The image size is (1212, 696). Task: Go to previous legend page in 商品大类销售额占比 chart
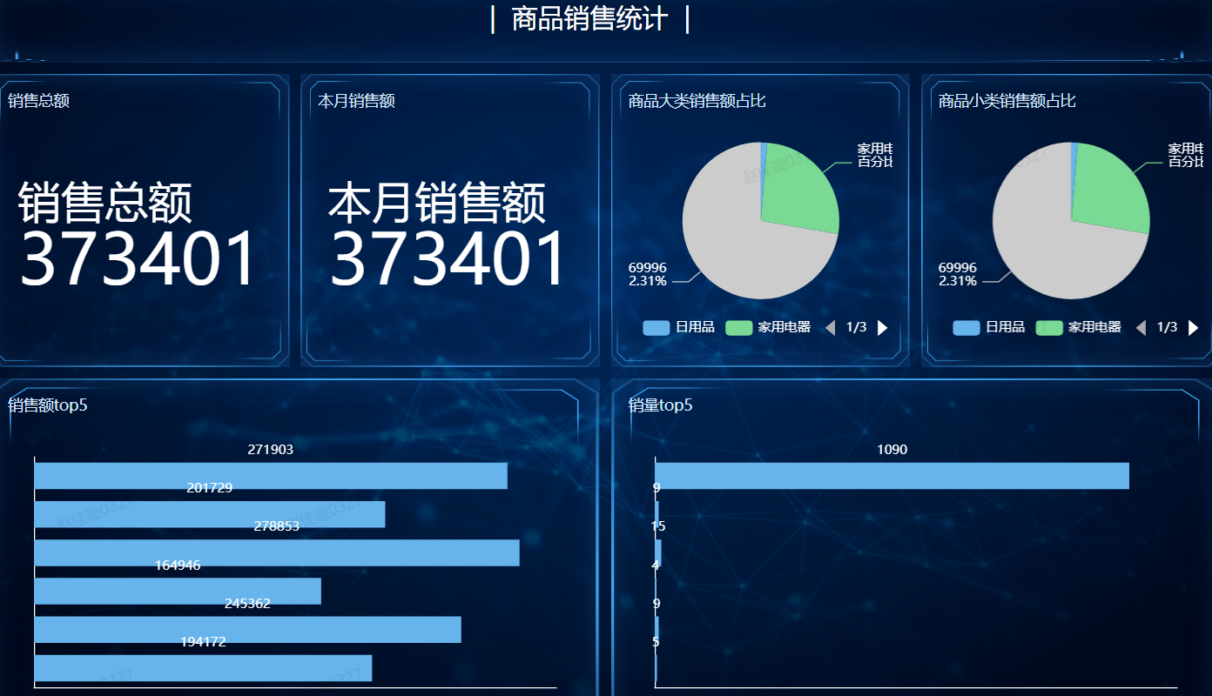pos(830,328)
